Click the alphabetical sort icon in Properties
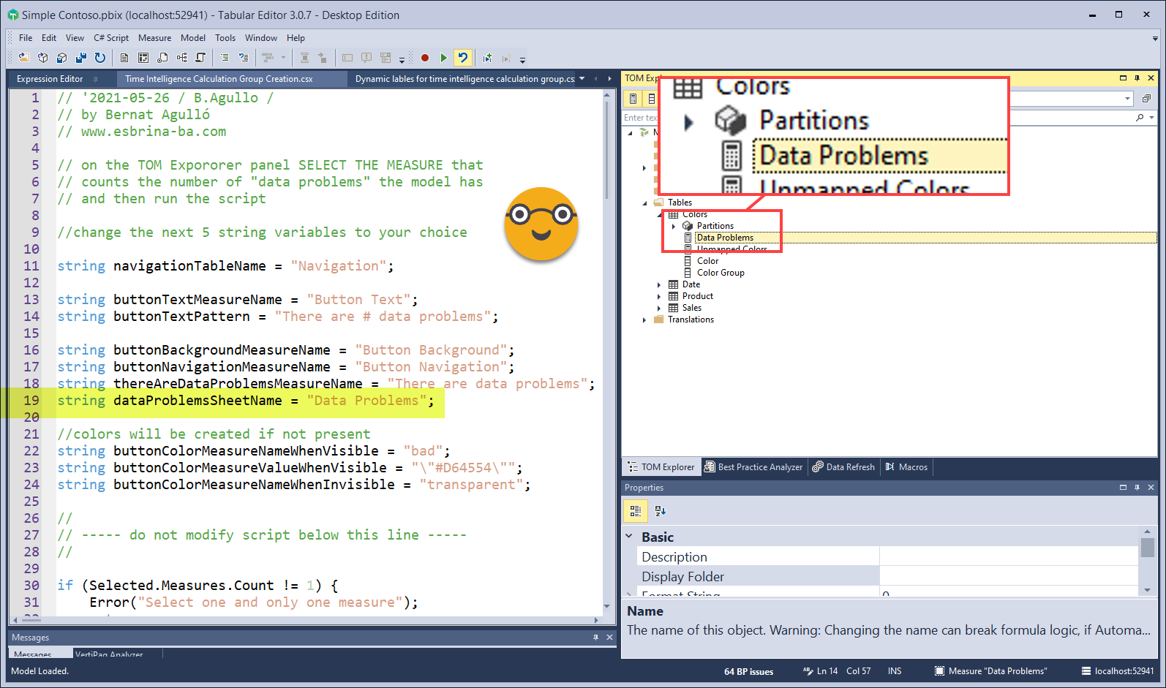This screenshot has width=1166, height=688. pos(660,511)
